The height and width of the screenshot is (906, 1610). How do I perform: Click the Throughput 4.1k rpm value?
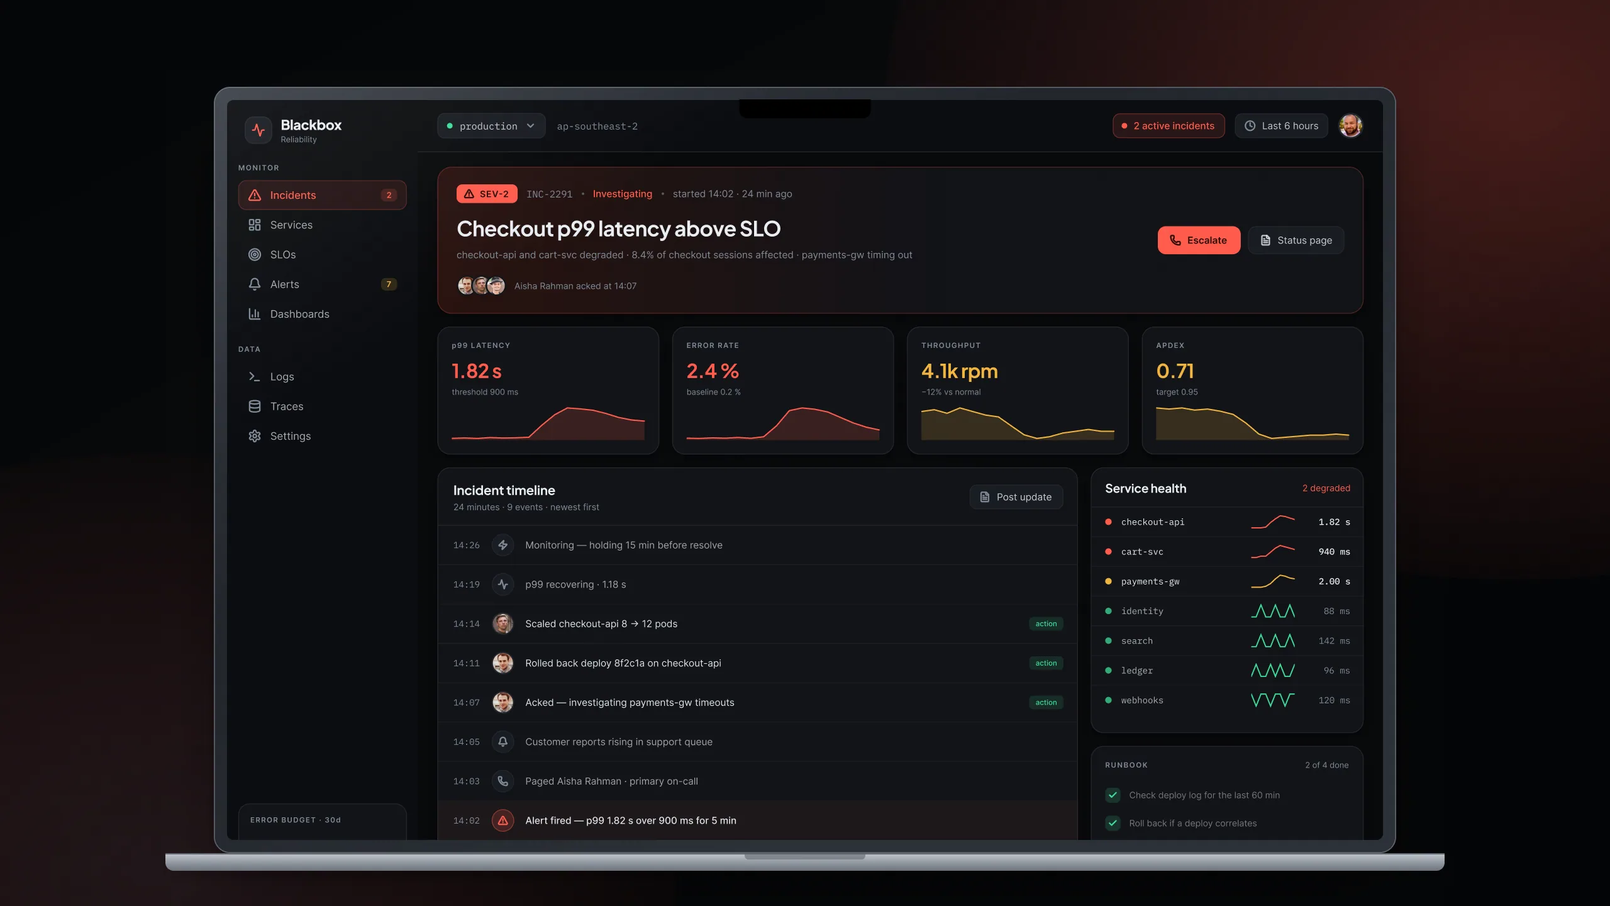[x=959, y=371]
